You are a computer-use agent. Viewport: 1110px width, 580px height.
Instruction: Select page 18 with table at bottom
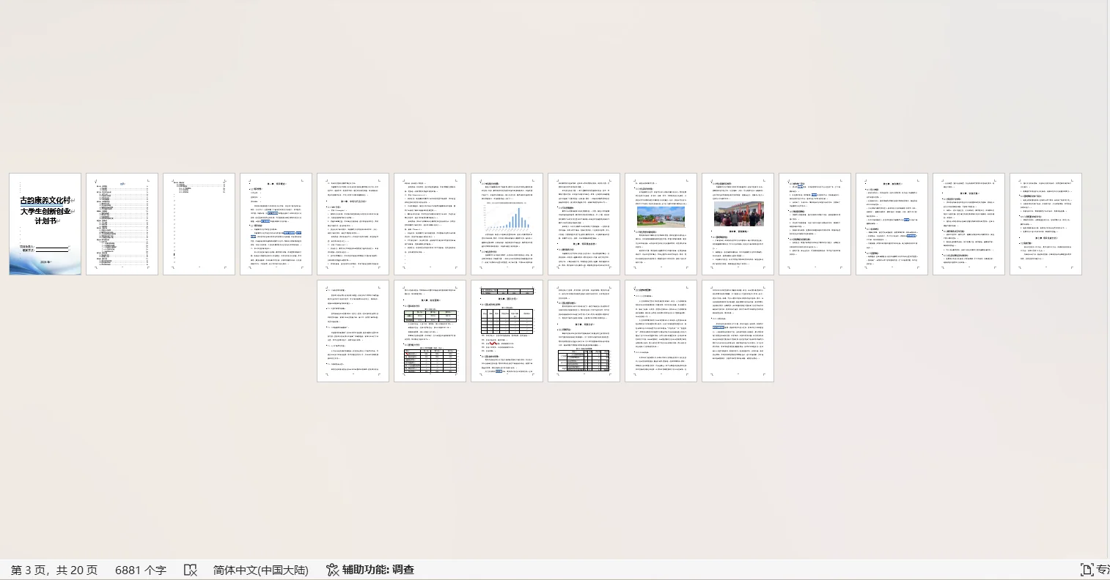pos(584,331)
